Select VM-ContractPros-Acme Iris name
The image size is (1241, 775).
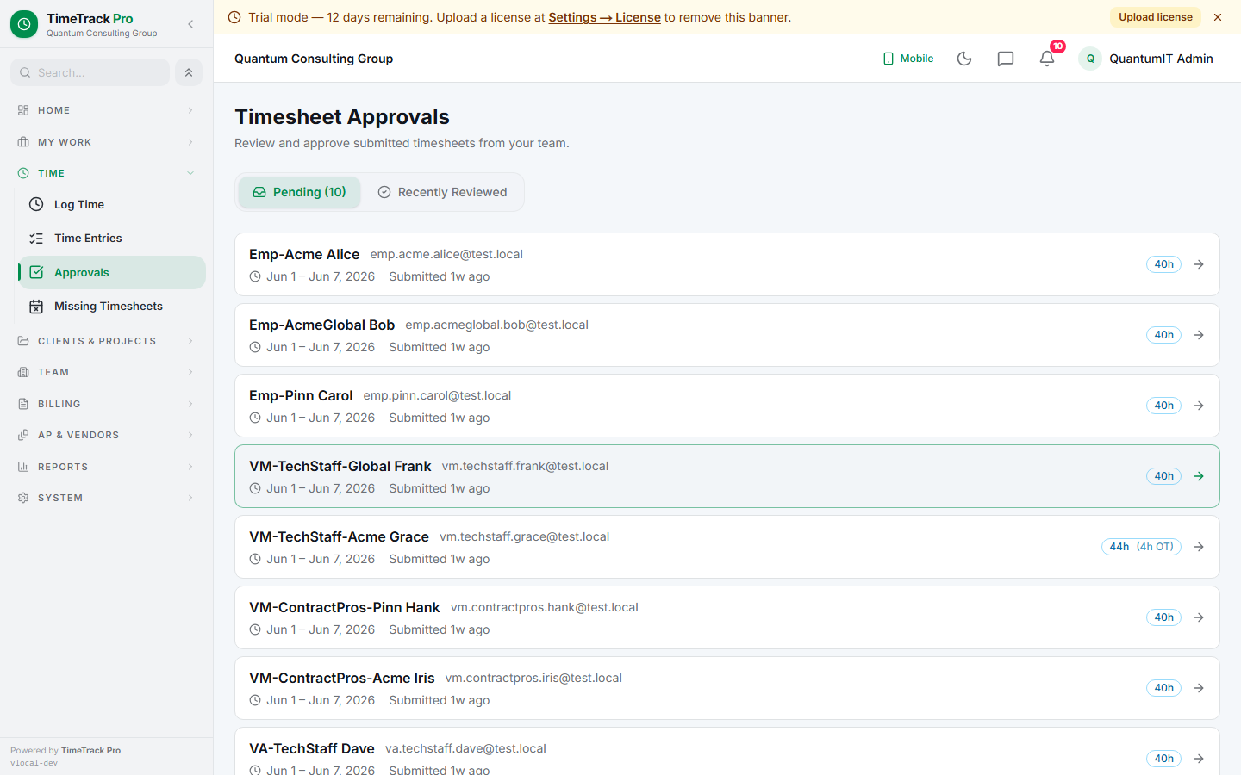341,678
